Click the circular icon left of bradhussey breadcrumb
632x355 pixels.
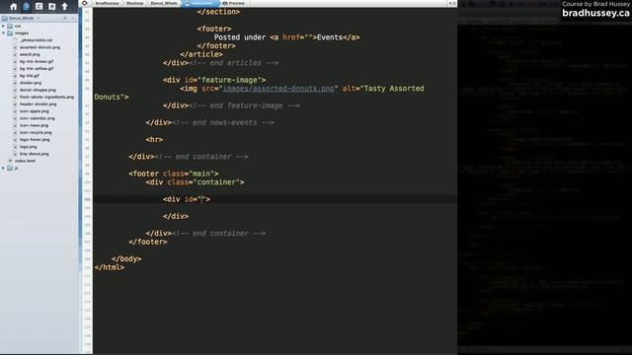coord(85,3)
